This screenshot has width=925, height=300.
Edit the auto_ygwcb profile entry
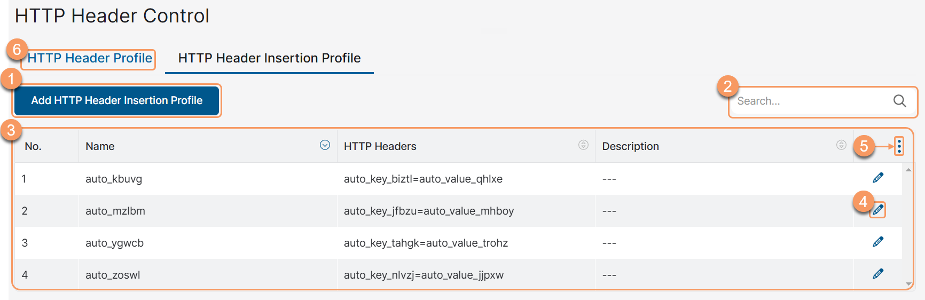(x=878, y=242)
